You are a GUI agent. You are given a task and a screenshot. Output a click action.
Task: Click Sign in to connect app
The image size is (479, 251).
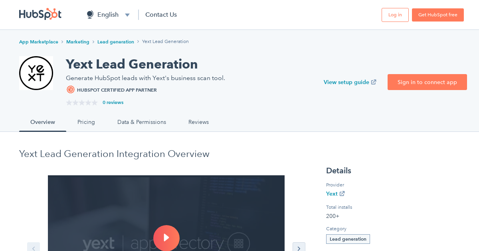point(427,82)
